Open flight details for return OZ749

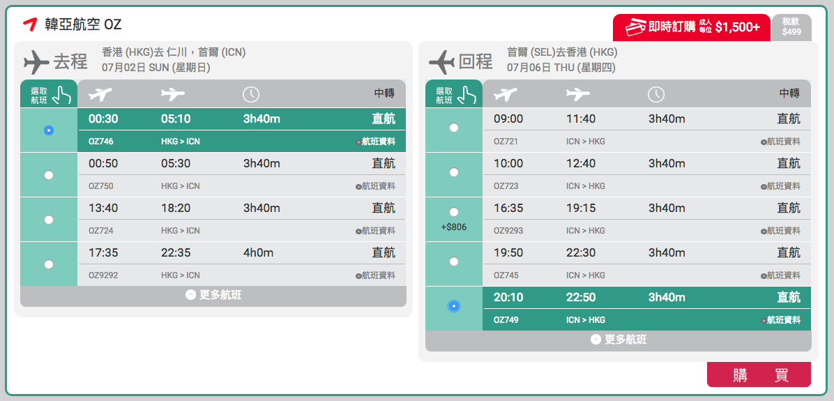[781, 320]
